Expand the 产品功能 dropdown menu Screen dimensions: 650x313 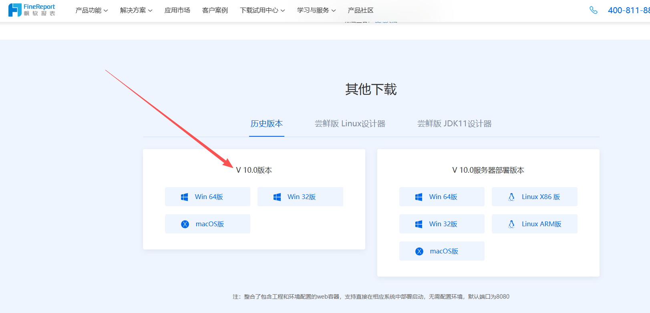coord(91,10)
